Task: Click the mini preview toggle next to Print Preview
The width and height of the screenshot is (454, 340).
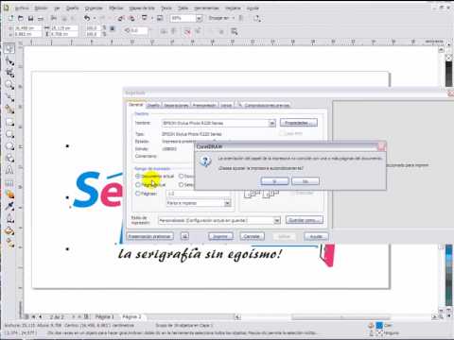Action: 184,236
